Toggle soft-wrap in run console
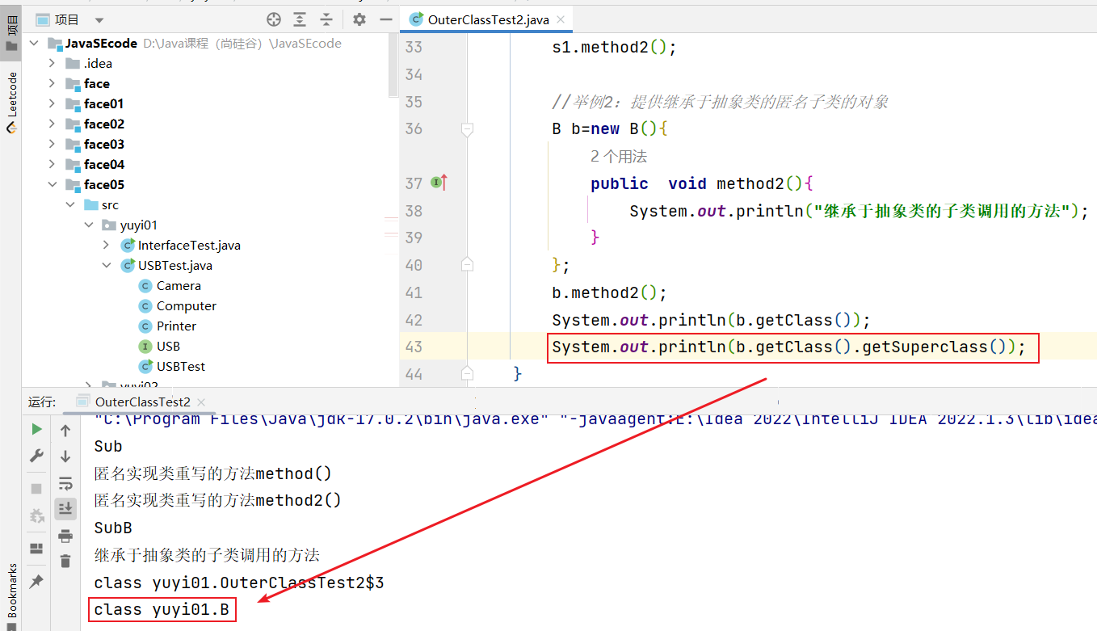Viewport: 1097px width, 631px height. click(65, 483)
